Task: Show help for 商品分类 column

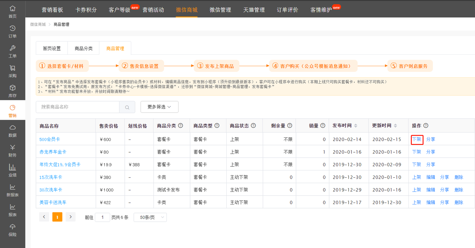Action: pos(181,126)
